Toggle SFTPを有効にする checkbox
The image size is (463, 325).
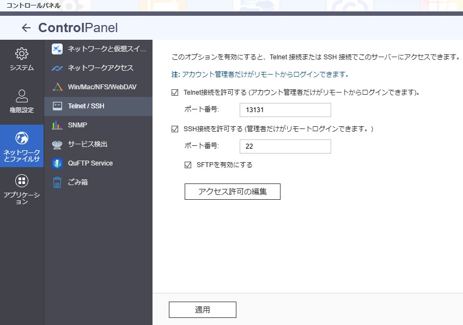tap(188, 165)
